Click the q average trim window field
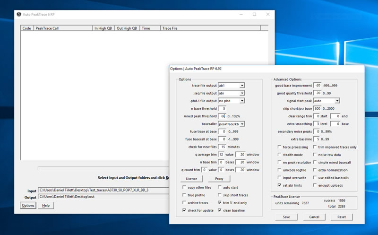Viewport: 378px width, 235px height. point(241,155)
